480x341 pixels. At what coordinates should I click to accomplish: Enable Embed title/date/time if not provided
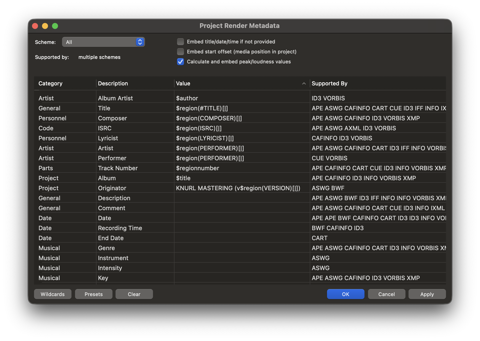coord(180,42)
